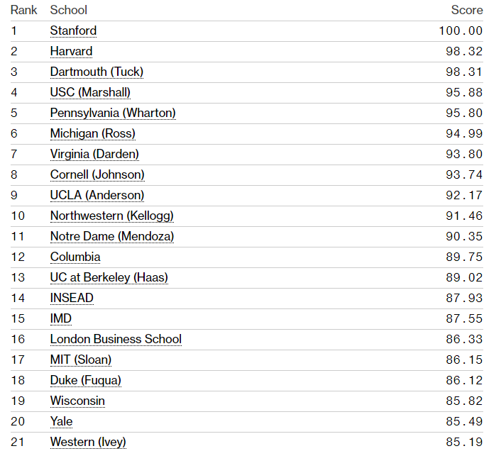Screen dimensions: 501x451
Task: Click the INSEAD link
Action: (72, 298)
